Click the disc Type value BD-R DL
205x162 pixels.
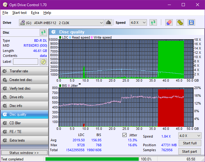click(40, 41)
